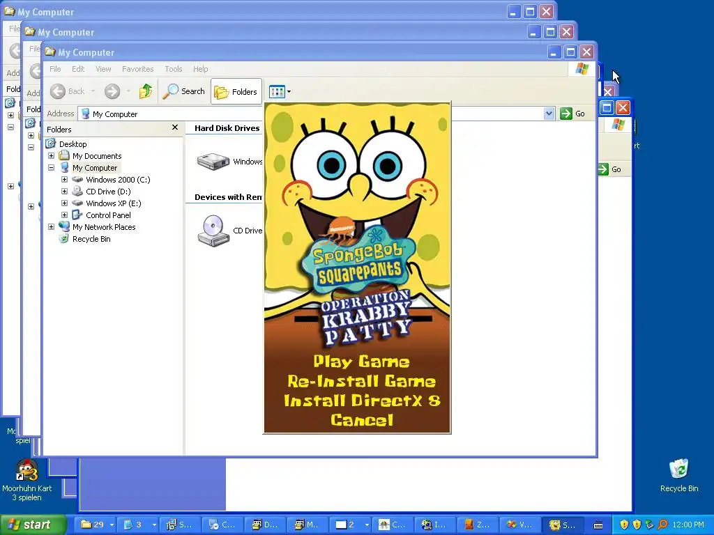Screen dimensions: 714x535
Task: Expand the CD Drive (D:) node
Action: click(x=65, y=192)
